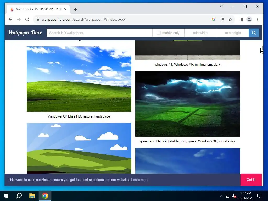Reload the current page
268x201 pixels.
27,19
